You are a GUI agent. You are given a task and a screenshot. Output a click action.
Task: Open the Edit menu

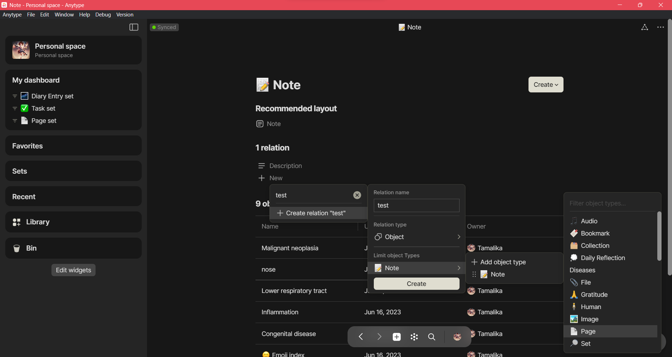click(44, 15)
